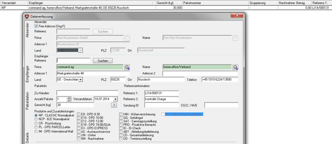Enable GG - Gefahrgut checkbox
332x144 pixels.
tap(121, 118)
